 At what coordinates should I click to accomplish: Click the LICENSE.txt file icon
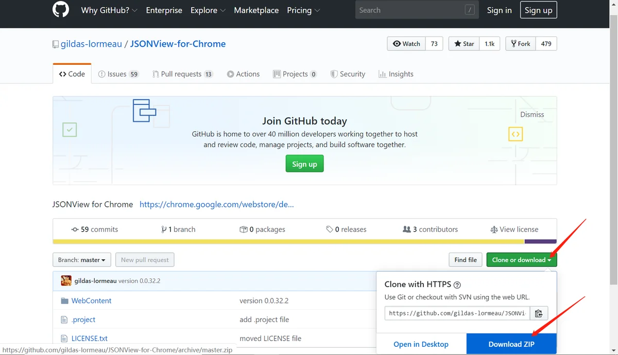(x=64, y=339)
